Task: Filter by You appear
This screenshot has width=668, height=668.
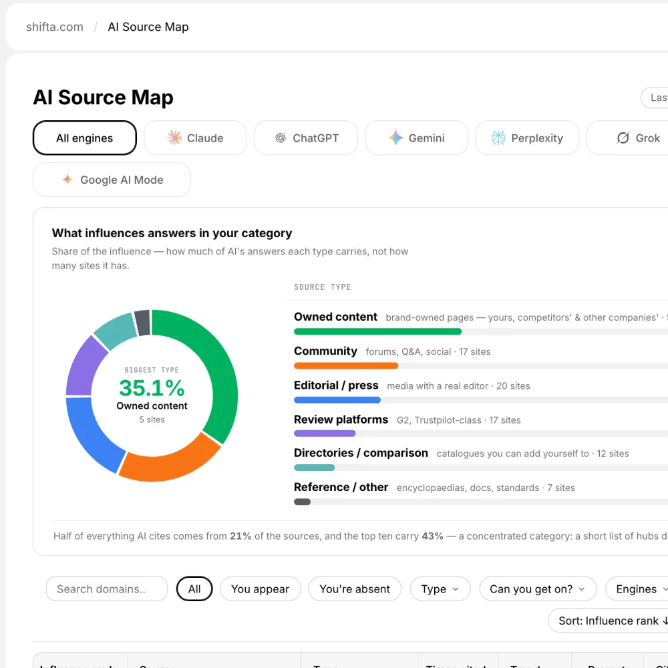Action: point(261,589)
